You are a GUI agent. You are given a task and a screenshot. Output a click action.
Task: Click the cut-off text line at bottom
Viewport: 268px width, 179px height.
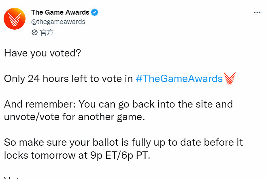[16, 177]
